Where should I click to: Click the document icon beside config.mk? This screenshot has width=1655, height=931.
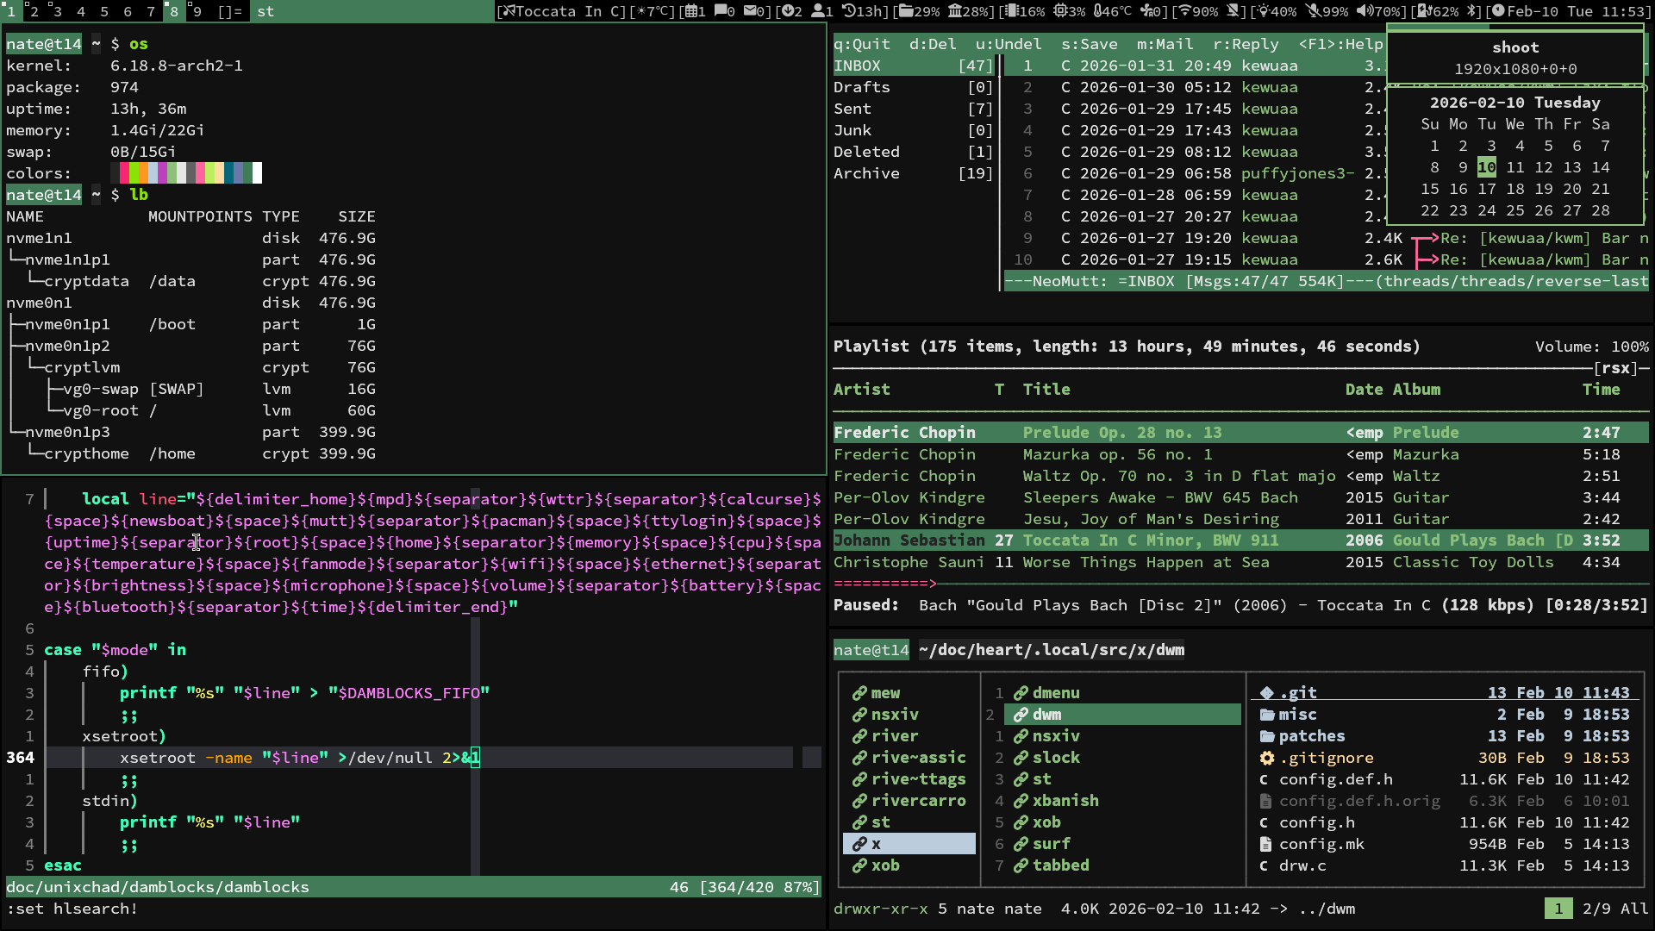(x=1266, y=844)
